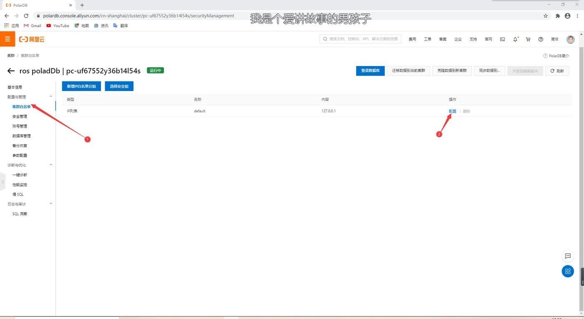Click the 127.0.0.1 content cell
584x319 pixels.
click(329, 111)
